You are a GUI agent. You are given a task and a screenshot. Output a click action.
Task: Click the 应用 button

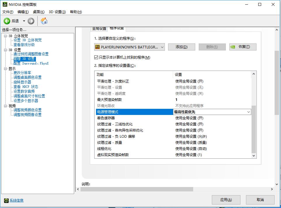pyautogui.click(x=226, y=200)
